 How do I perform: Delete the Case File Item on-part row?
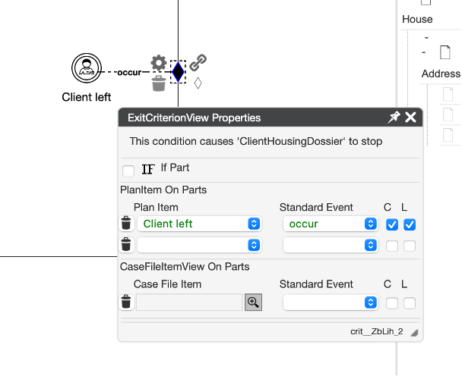126,302
